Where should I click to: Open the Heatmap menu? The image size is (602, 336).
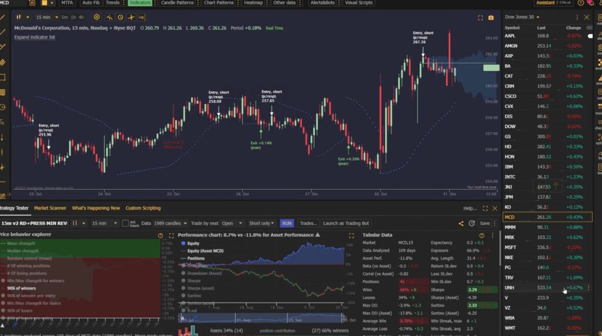coord(253,3)
